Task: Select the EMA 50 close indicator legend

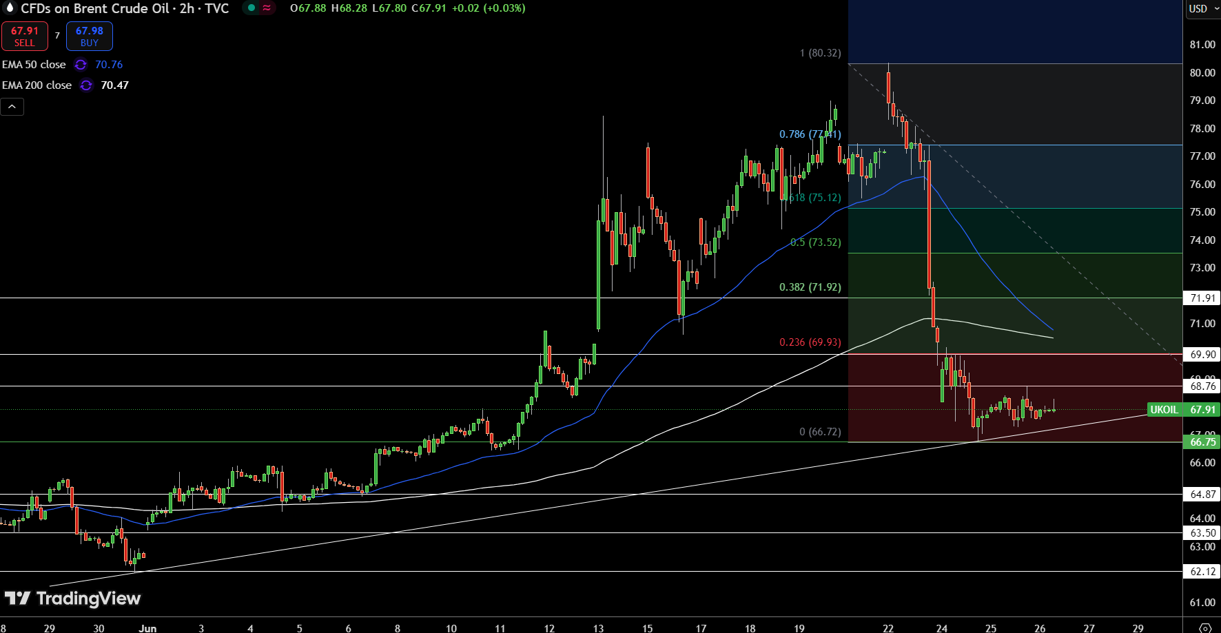Action: pyautogui.click(x=34, y=65)
